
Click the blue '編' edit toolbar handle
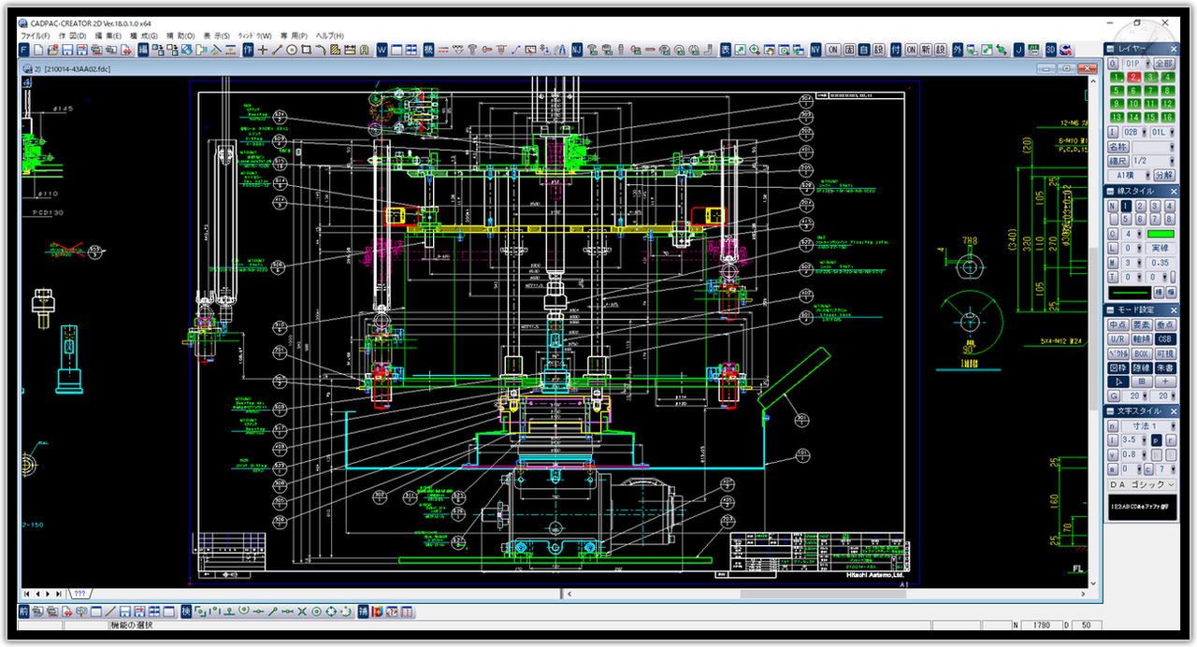(143, 49)
